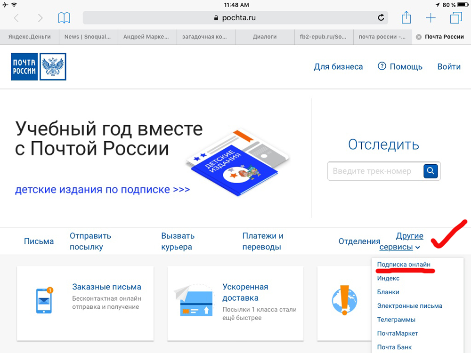Add a new Safari tab
The height and width of the screenshot is (353, 471).
point(430,18)
